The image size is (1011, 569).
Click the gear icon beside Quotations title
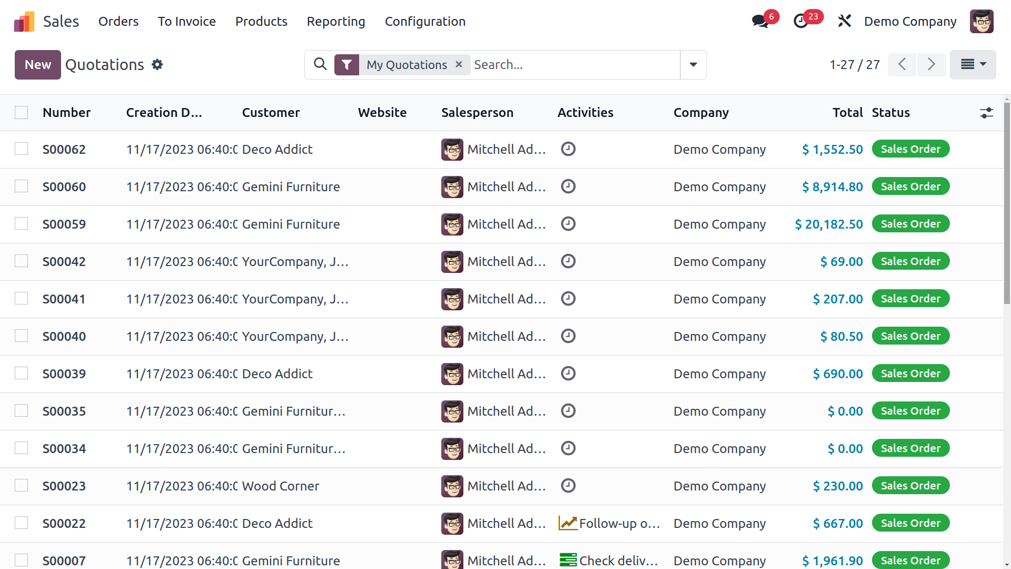tap(157, 64)
